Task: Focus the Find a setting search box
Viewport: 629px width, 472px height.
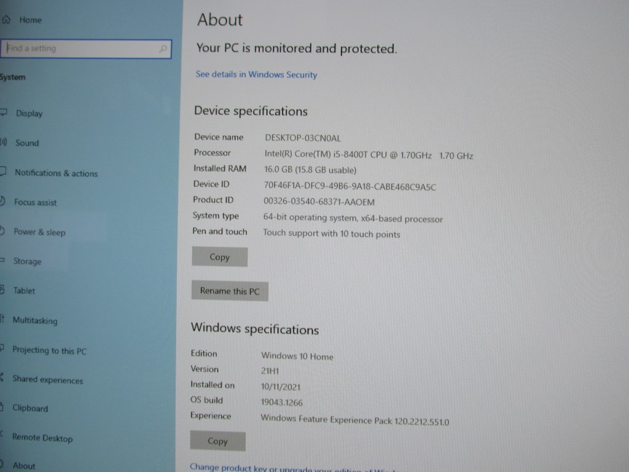Action: click(x=86, y=49)
